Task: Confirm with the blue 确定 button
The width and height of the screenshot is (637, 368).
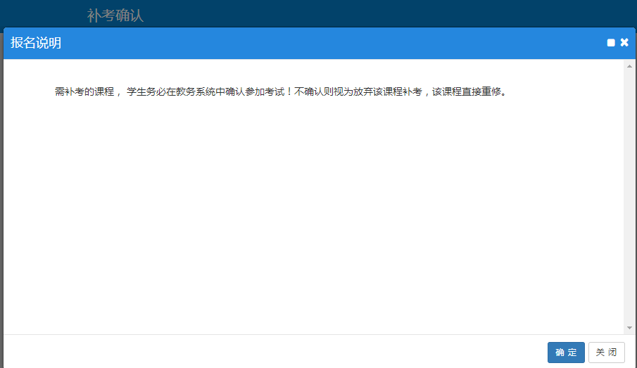Action: click(x=566, y=353)
